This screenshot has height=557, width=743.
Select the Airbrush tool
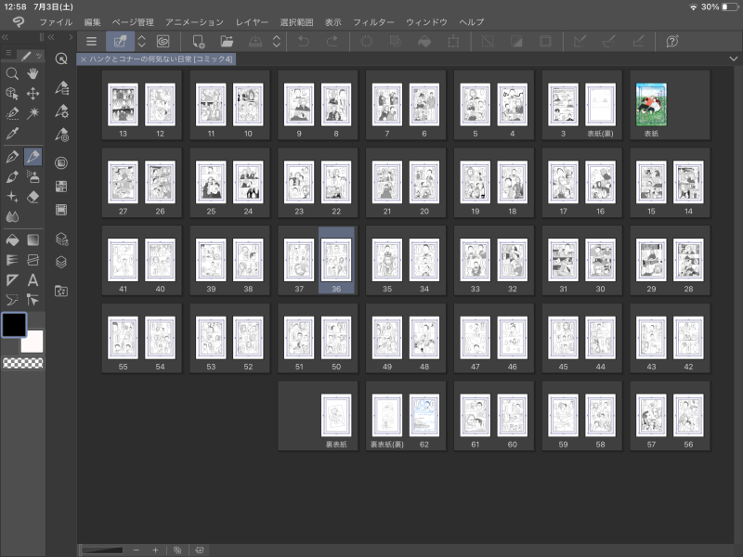pyautogui.click(x=33, y=176)
